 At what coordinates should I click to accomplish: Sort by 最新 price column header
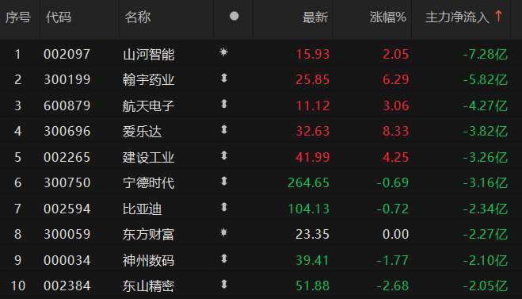(315, 17)
